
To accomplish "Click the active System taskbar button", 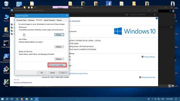I will pyautogui.click(x=37, y=99).
